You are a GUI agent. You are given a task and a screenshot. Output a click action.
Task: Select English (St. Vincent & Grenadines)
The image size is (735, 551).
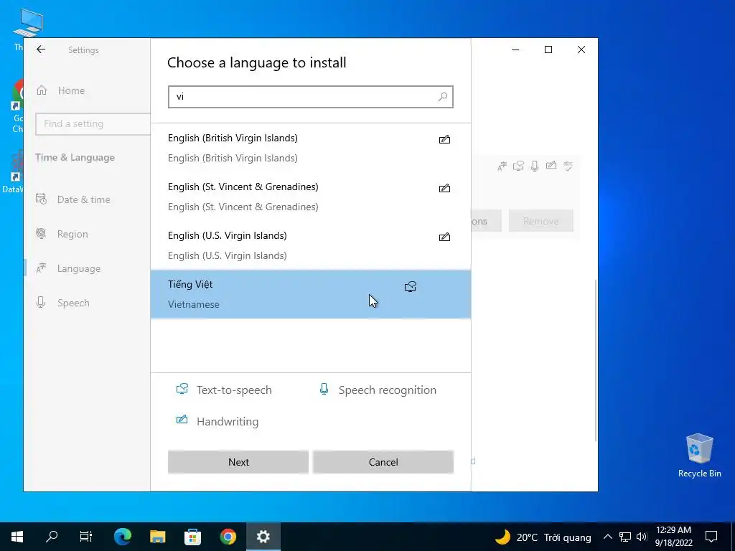[310, 197]
